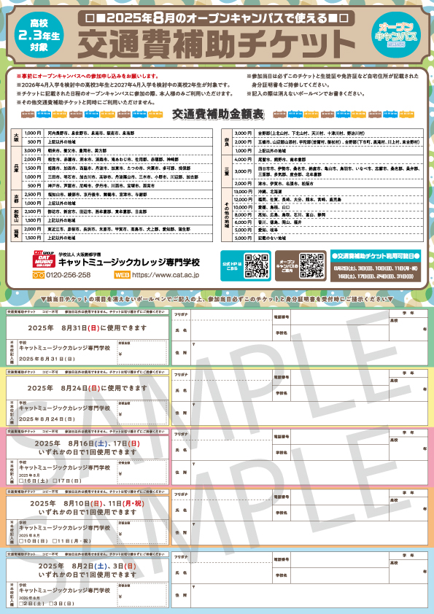Click the 10,000円 amount cell
434x614 pixels.
(x=243, y=207)
